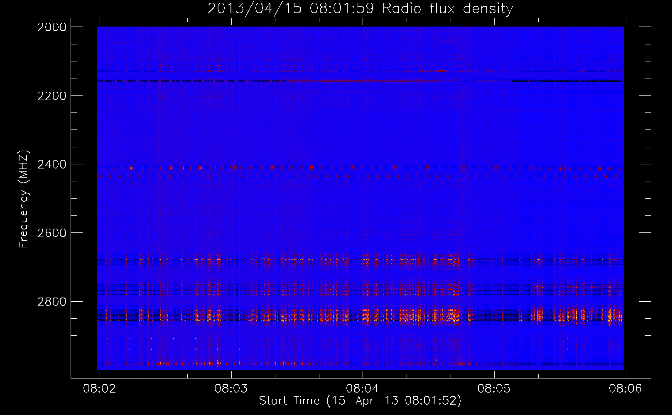Click the 08:03 time tick label
The image size is (672, 415).
[x=231, y=388]
